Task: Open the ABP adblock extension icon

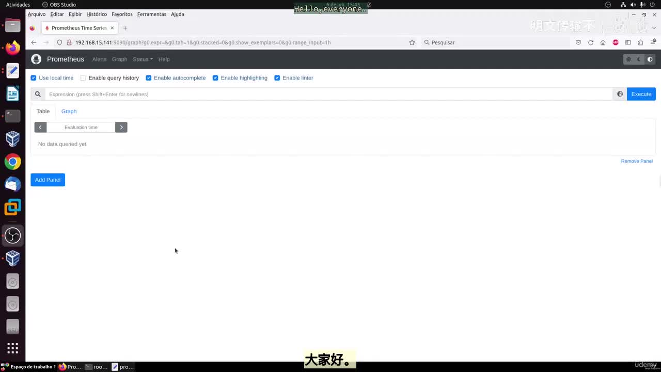Action: coord(616,42)
